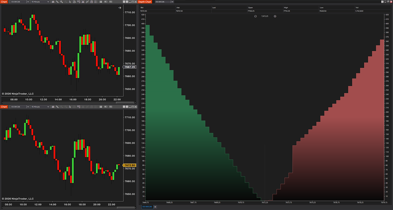Screen dimensions: 393x210
Task: Click the right-arrow scroll-to-latest icon in top chart
Action: coord(119,8)
